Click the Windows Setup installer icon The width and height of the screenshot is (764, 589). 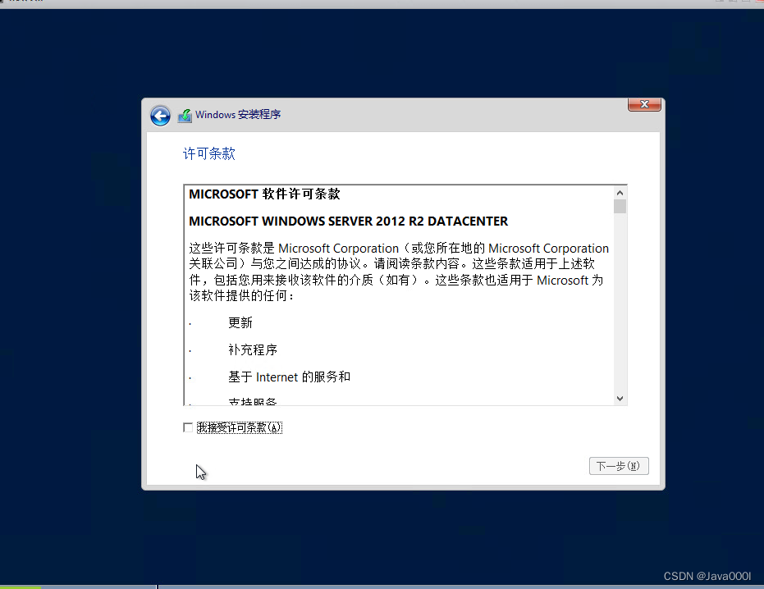point(185,116)
